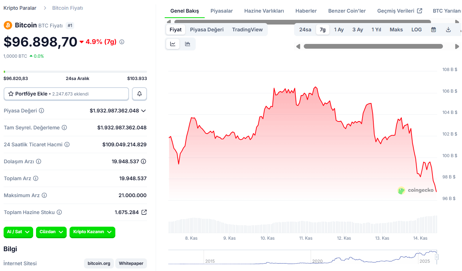
Task: Open the date range calendar icon
Action: [x=433, y=30]
